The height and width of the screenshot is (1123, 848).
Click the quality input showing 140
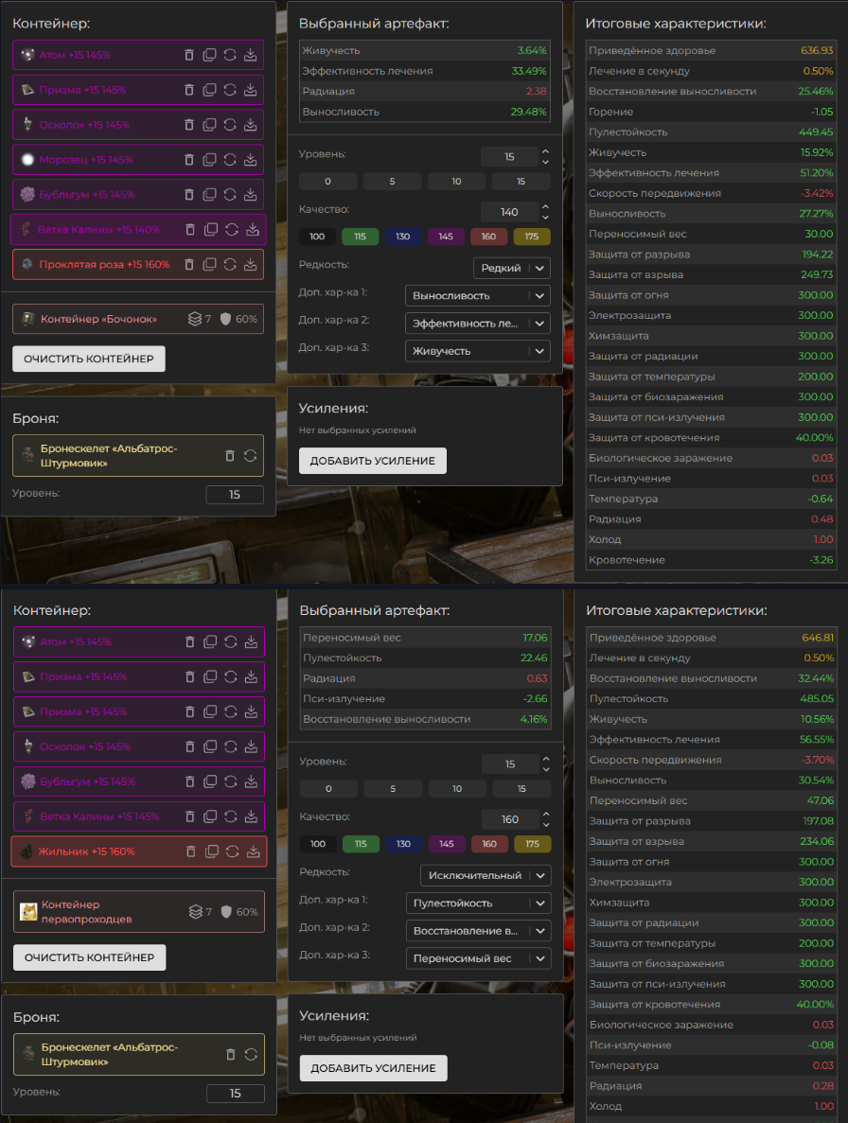pos(509,212)
